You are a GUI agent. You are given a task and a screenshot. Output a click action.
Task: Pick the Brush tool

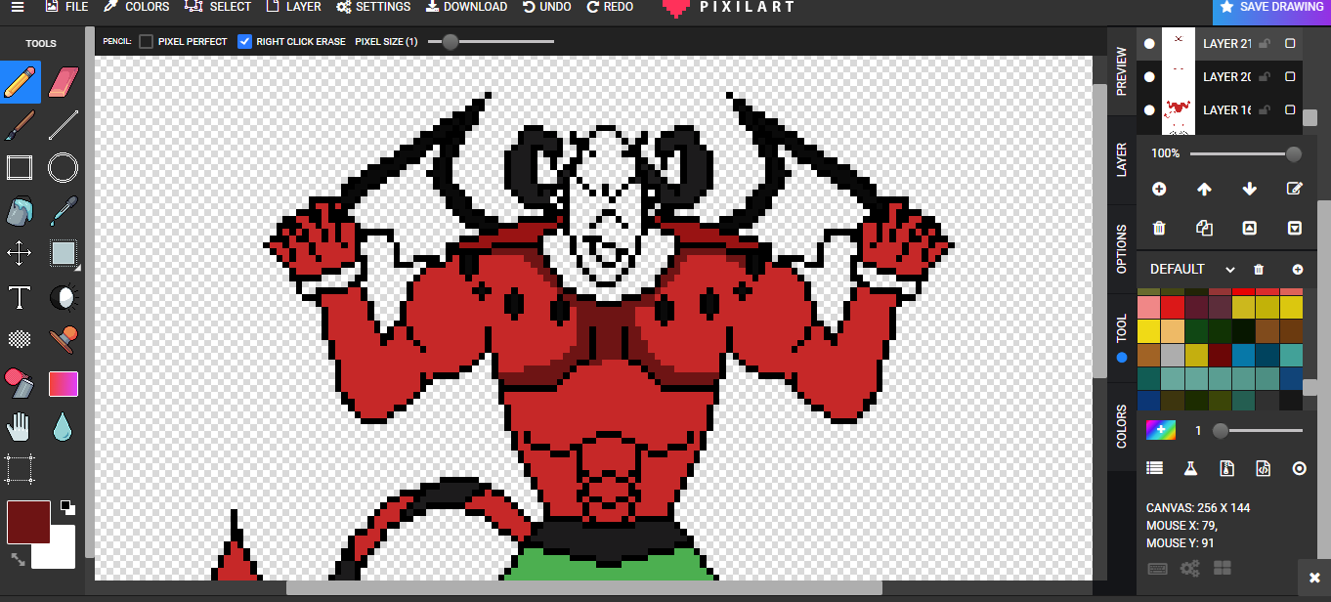[20, 125]
